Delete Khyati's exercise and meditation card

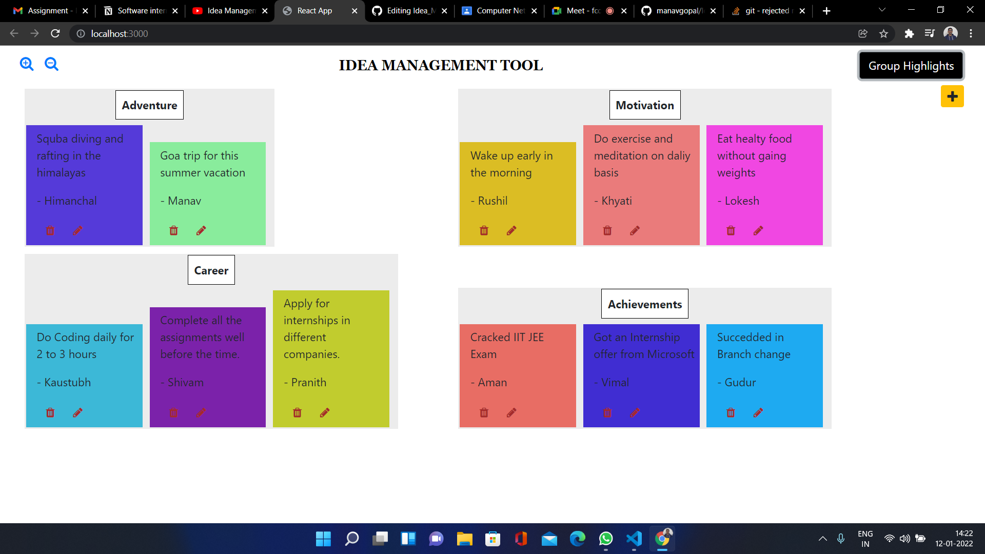tap(607, 230)
